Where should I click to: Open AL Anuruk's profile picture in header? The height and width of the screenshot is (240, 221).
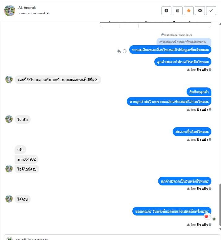point(10,11)
